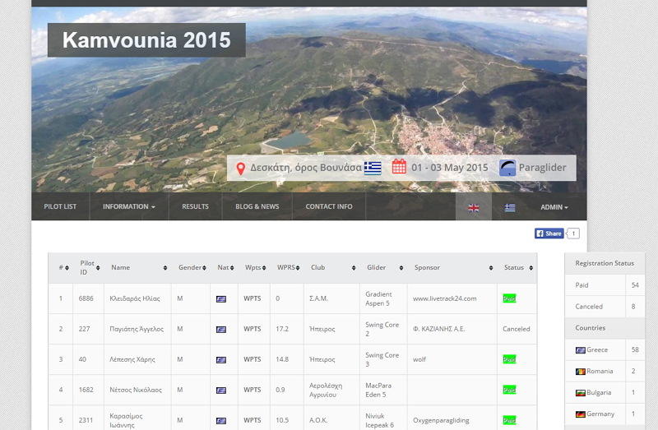Image resolution: width=658 pixels, height=430 pixels.
Task: Sort pilots by WPRS column header
Action: 286,267
